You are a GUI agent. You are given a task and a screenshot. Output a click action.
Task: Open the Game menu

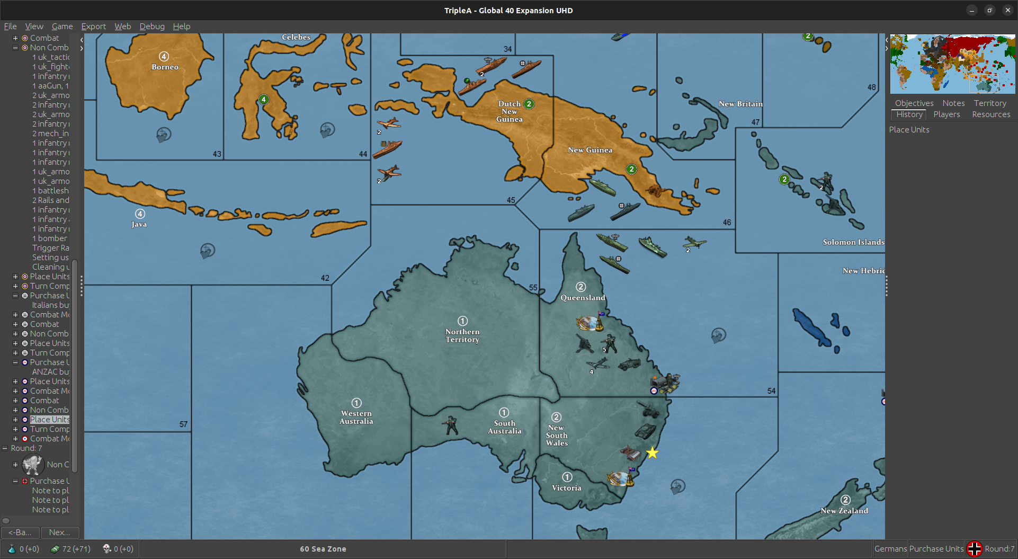coord(62,26)
